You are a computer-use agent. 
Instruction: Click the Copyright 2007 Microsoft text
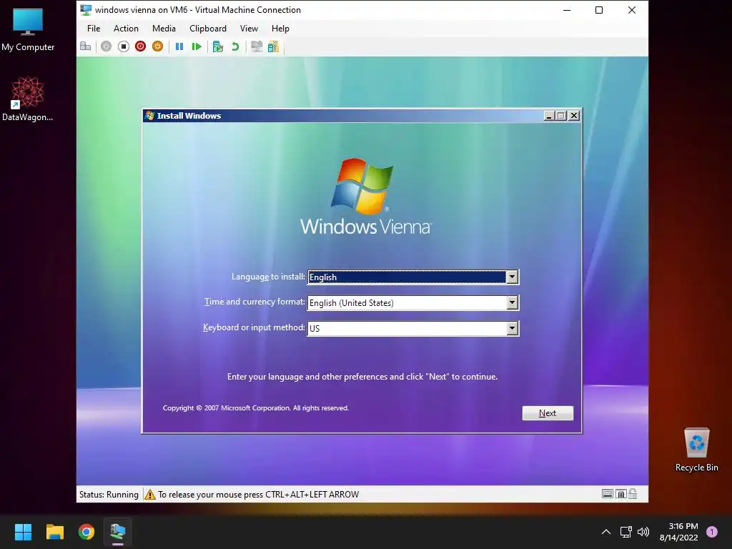pyautogui.click(x=256, y=408)
